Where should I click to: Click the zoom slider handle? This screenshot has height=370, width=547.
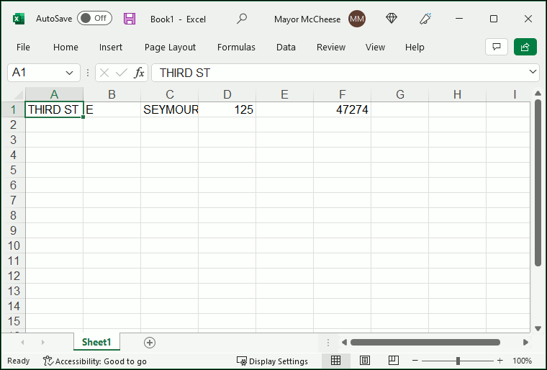pos(458,361)
